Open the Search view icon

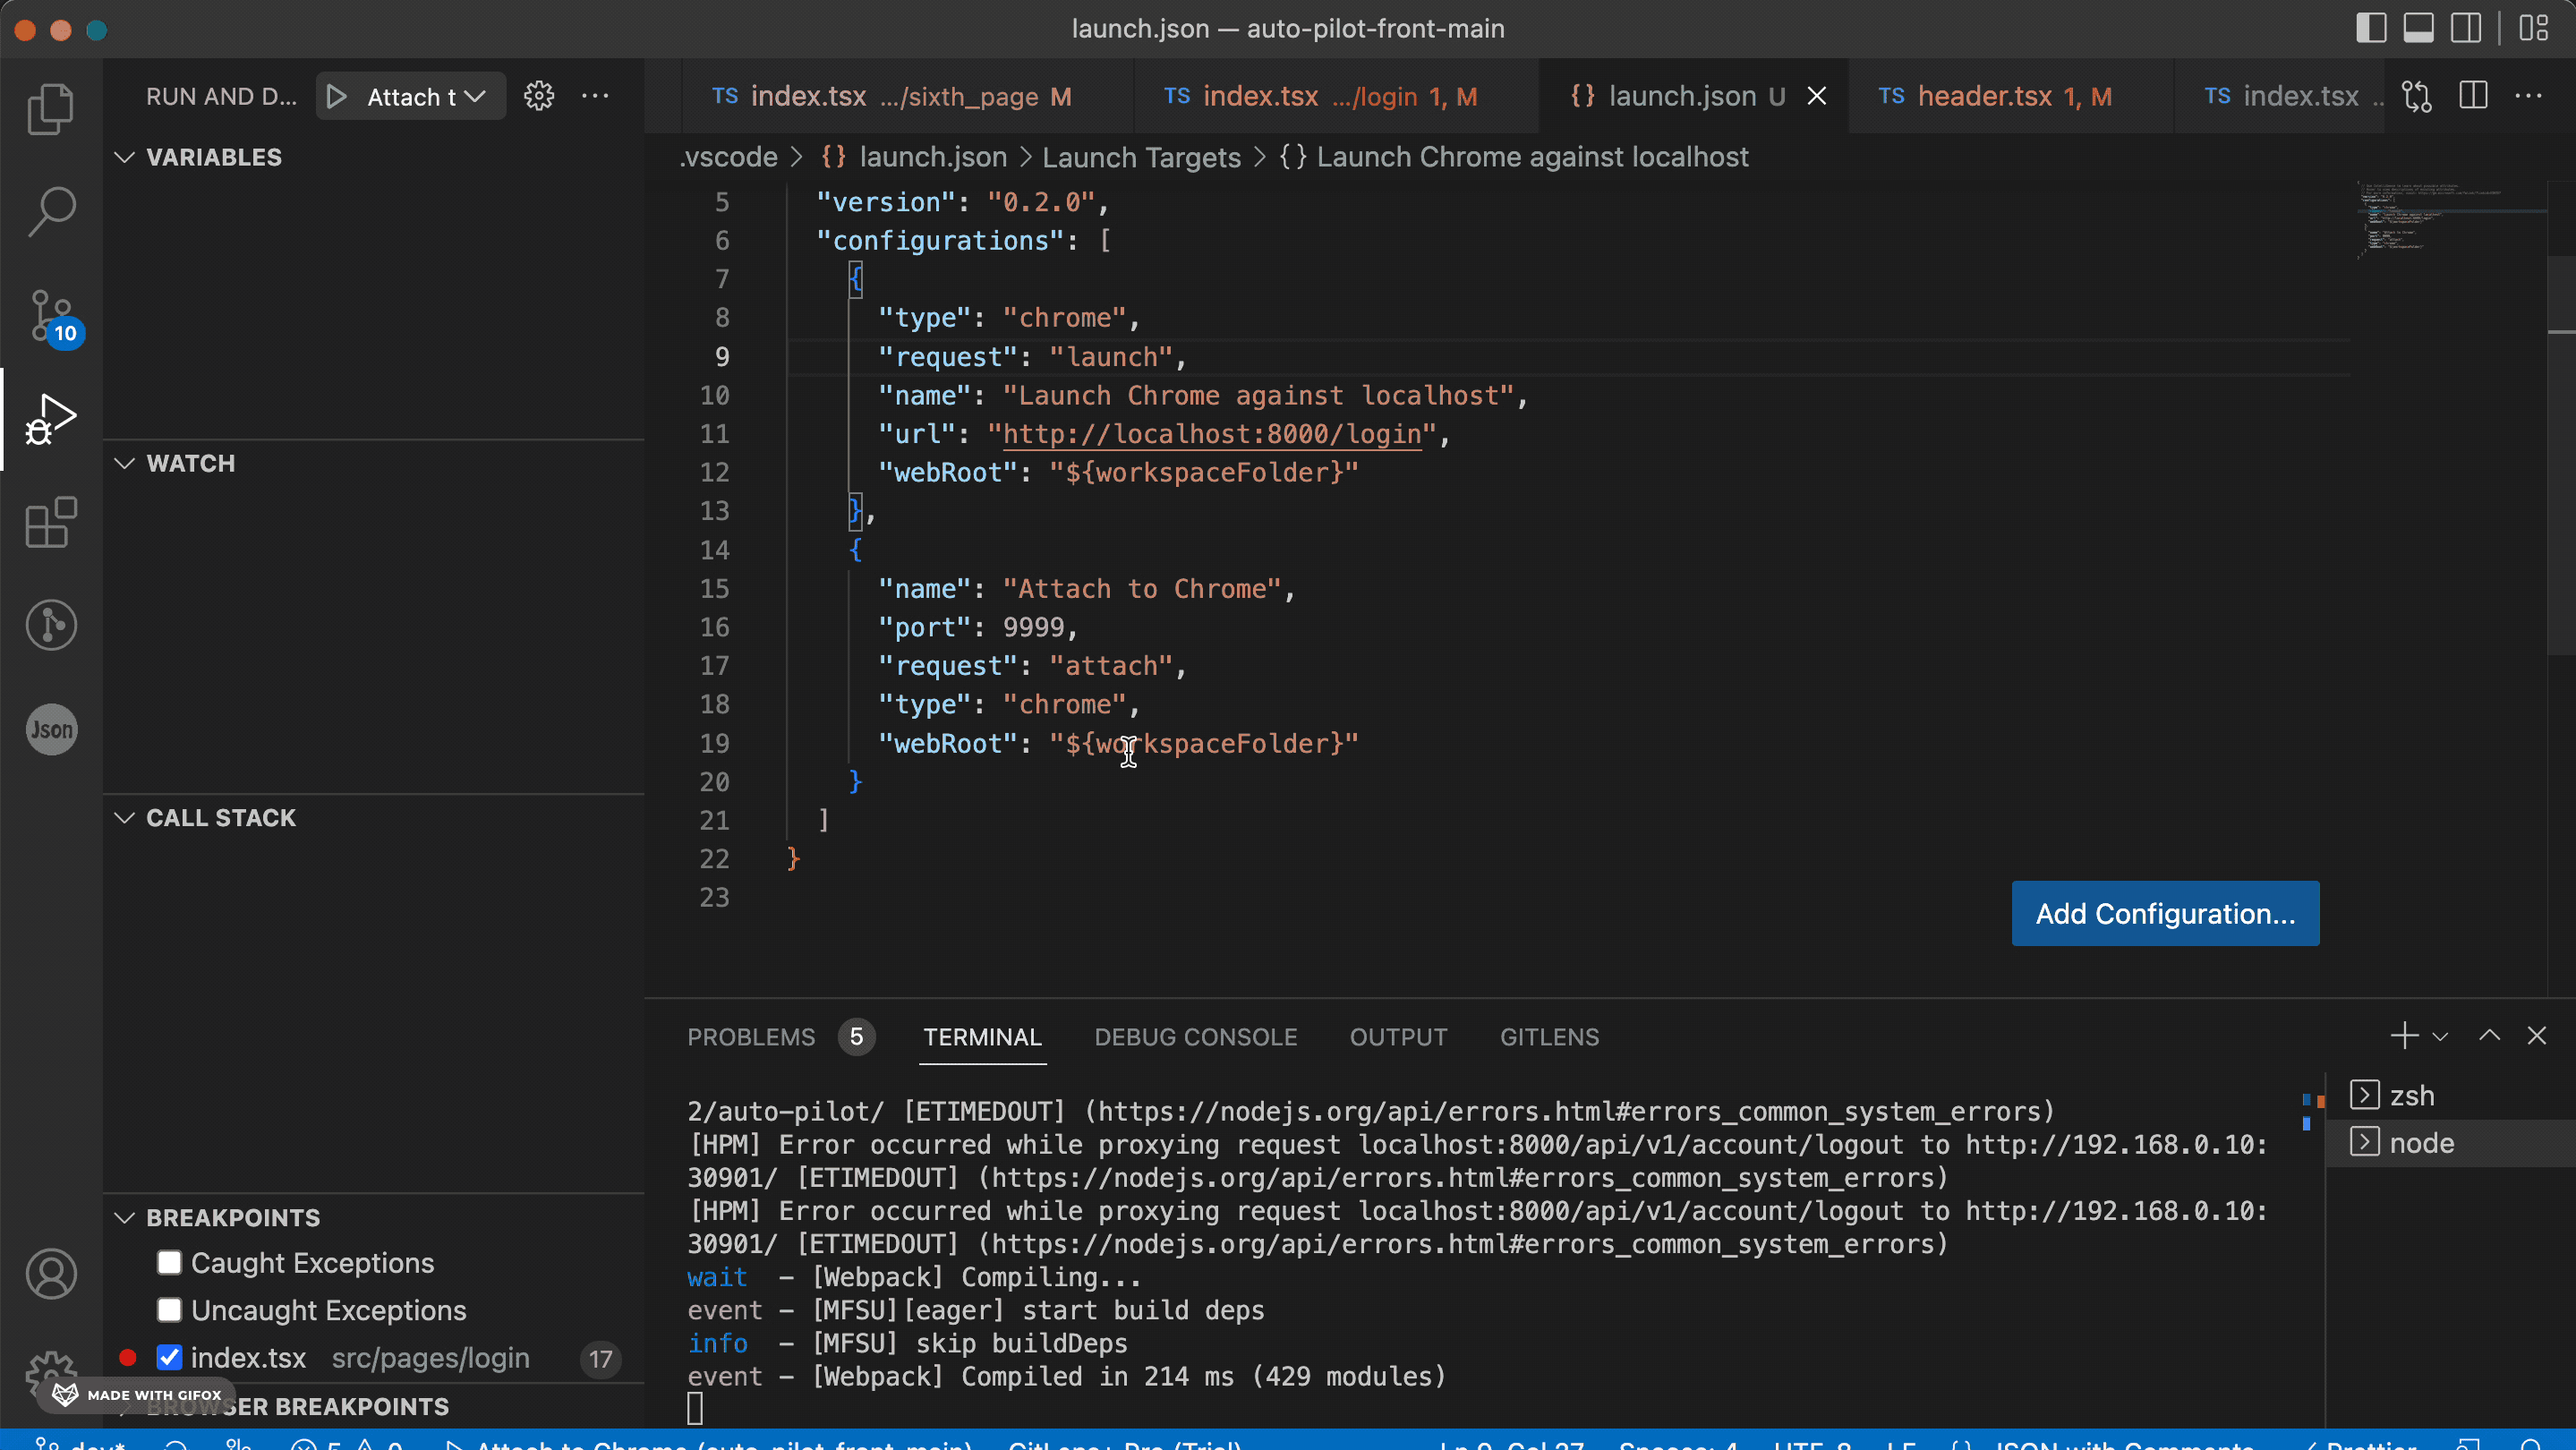50,212
